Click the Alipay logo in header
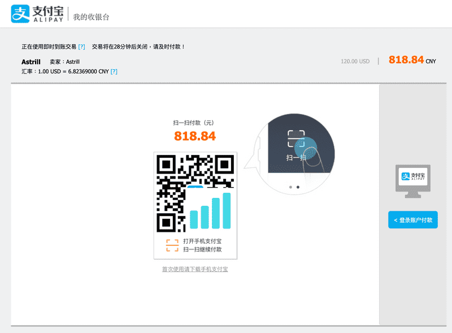 click(37, 14)
